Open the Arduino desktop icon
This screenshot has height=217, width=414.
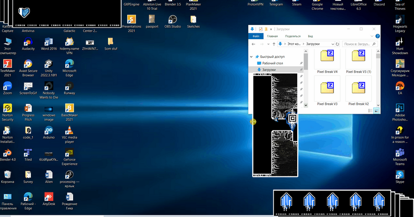tap(48, 131)
